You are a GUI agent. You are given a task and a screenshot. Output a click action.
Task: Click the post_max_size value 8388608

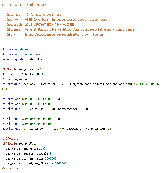tap(51, 158)
